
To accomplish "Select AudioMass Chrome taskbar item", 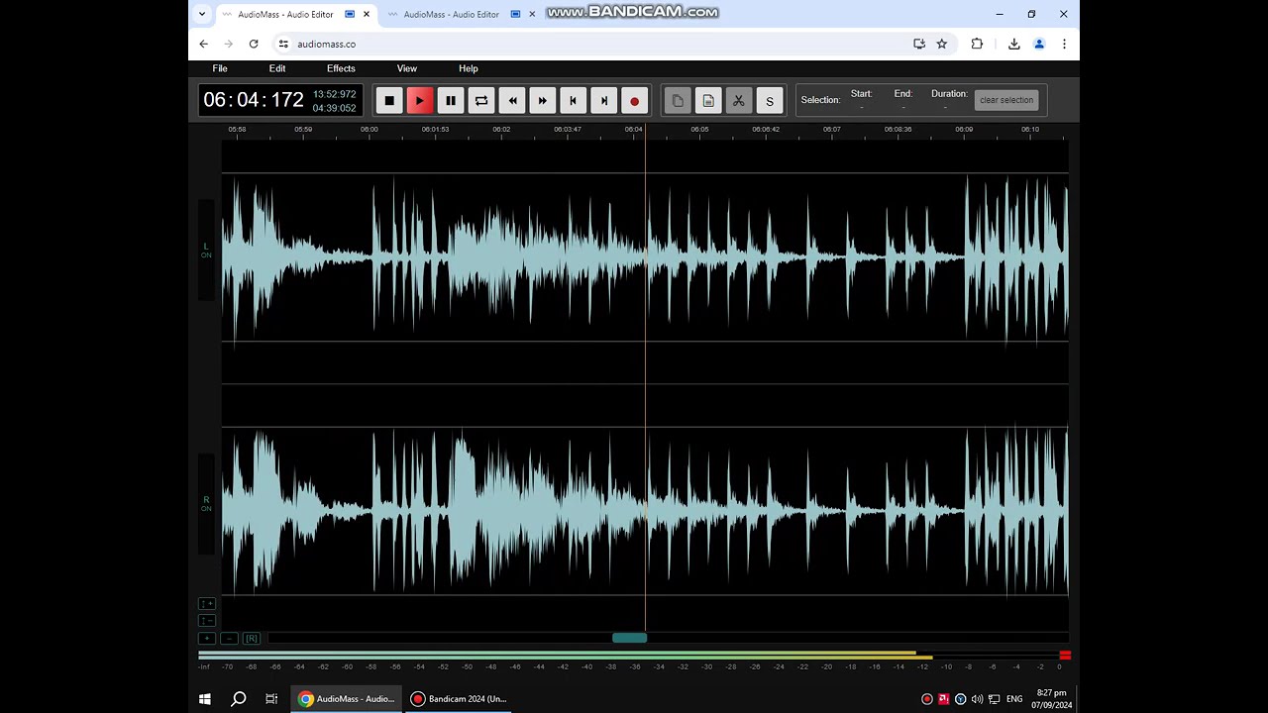I will (346, 699).
